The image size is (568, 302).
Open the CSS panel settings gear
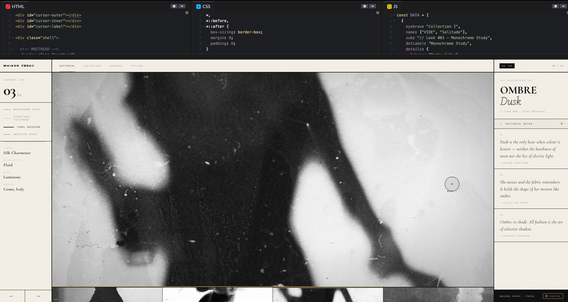point(364,6)
